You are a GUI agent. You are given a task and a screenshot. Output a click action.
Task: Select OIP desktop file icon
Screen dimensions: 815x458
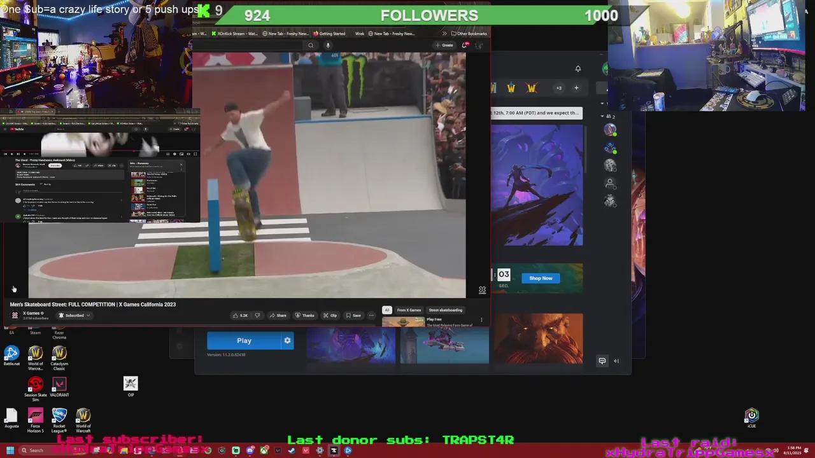pyautogui.click(x=131, y=385)
